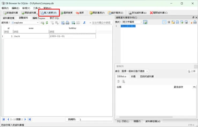Click the delete record icon
198x127 pixels.
point(78,23)
